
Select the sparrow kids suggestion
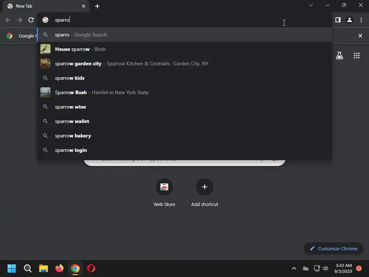pyautogui.click(x=184, y=78)
